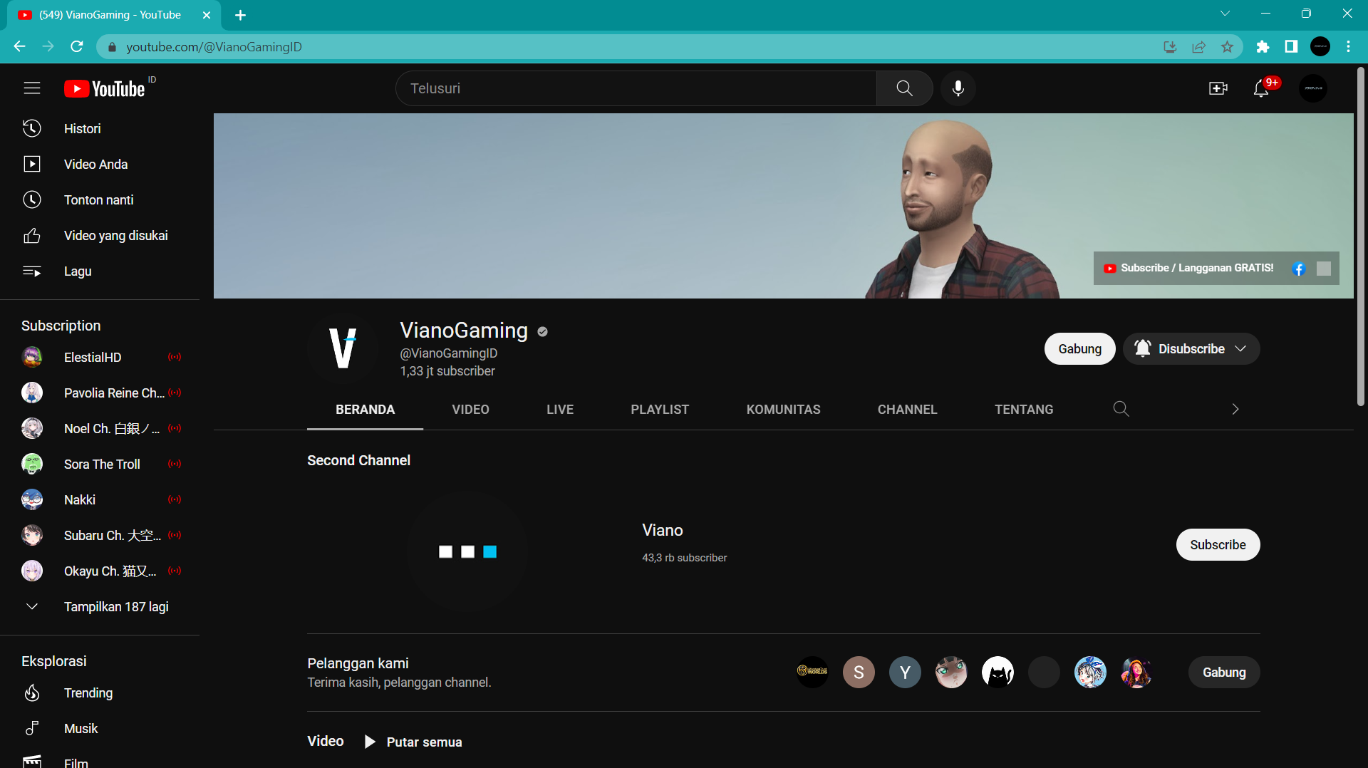Click the Facebook icon on the banner

(1299, 269)
